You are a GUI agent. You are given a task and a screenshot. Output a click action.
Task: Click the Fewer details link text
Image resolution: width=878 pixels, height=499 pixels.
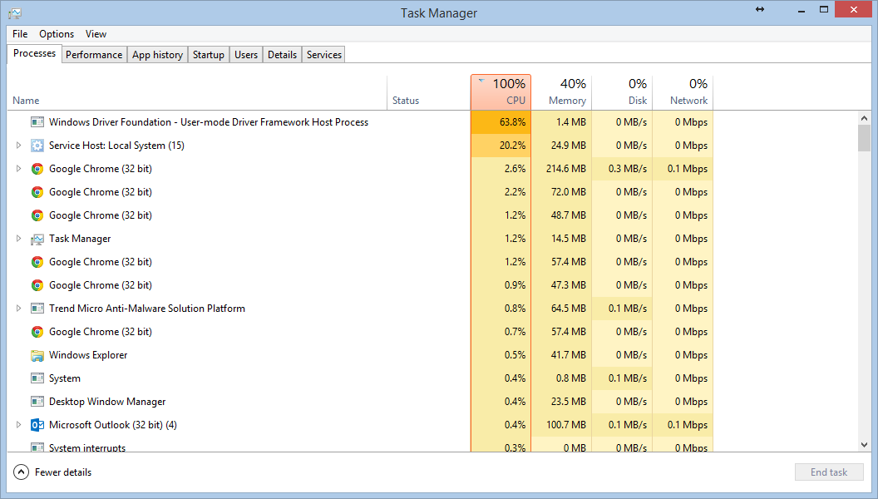63,472
